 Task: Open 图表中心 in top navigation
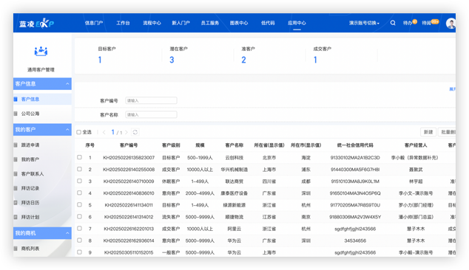[x=239, y=23]
